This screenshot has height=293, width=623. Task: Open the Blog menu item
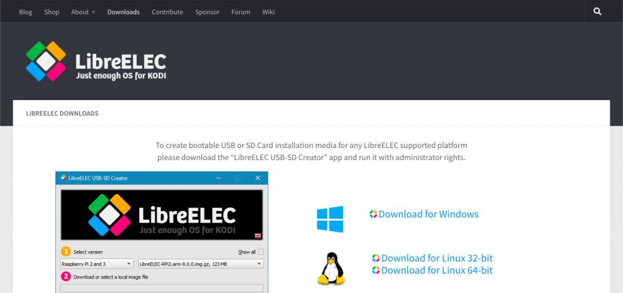[26, 12]
